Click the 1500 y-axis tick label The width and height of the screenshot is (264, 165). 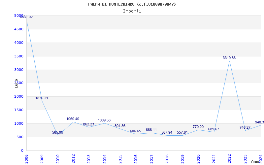pos(19,110)
